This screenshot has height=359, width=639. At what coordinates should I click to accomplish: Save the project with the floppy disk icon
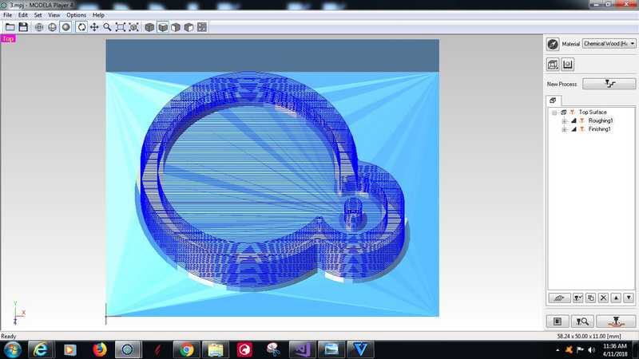[23, 27]
